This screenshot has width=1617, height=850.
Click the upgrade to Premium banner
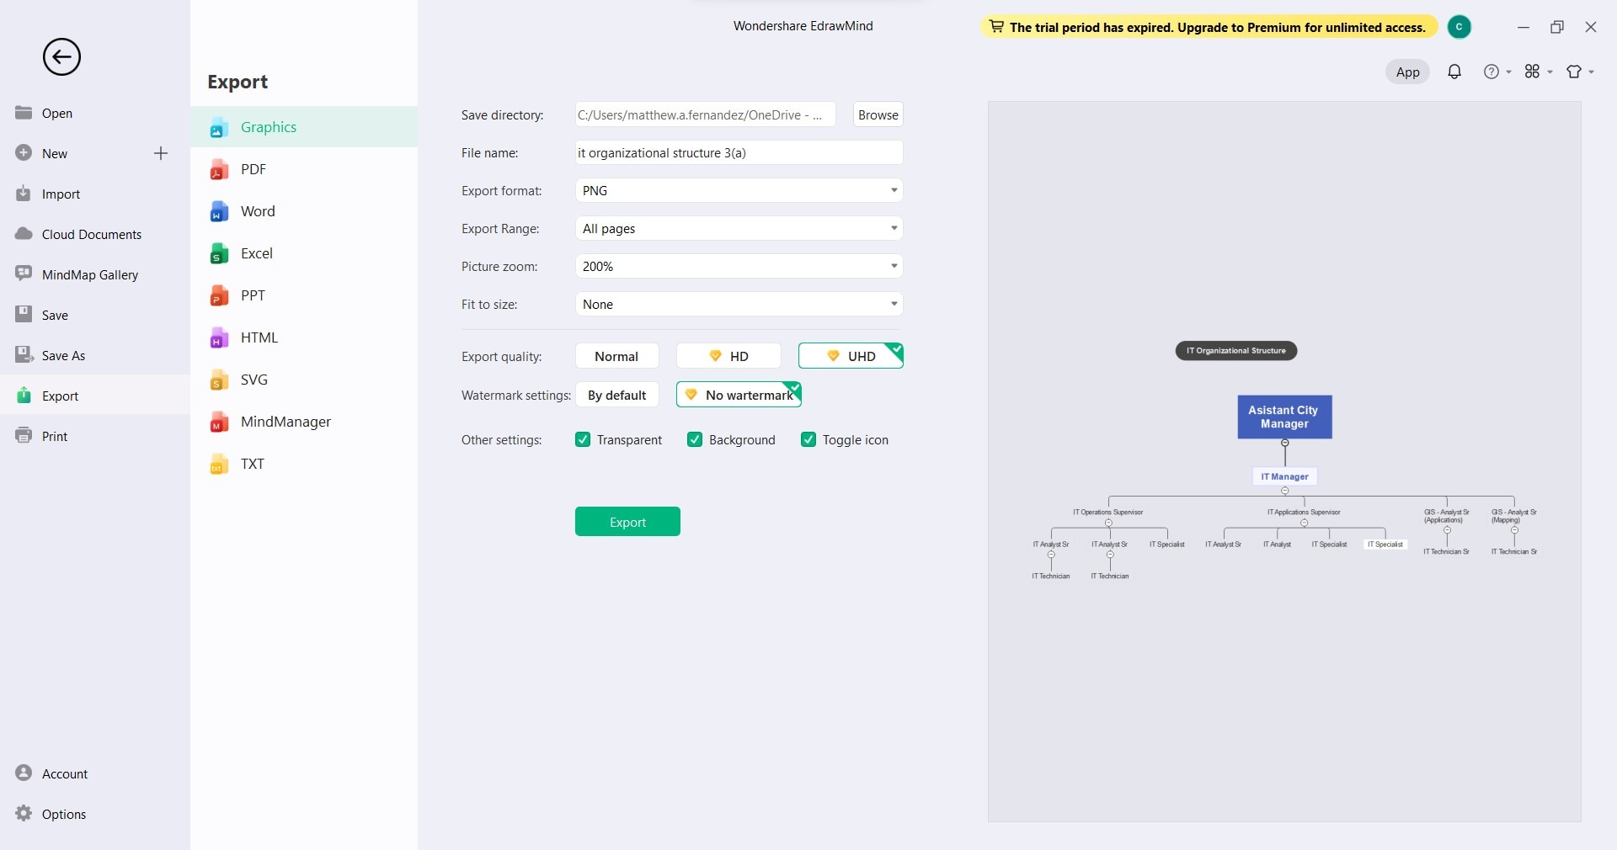pyautogui.click(x=1209, y=27)
